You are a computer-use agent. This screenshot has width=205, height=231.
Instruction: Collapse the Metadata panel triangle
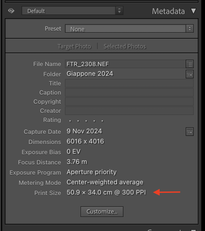click(193, 11)
